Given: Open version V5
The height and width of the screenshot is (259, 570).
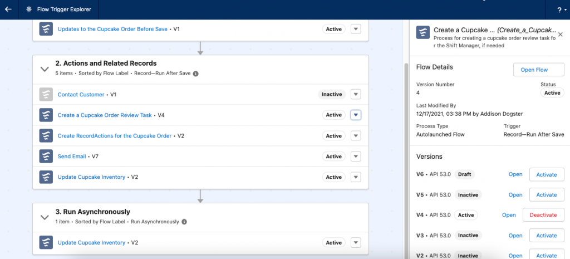Looking at the screenshot, I should [x=515, y=194].
